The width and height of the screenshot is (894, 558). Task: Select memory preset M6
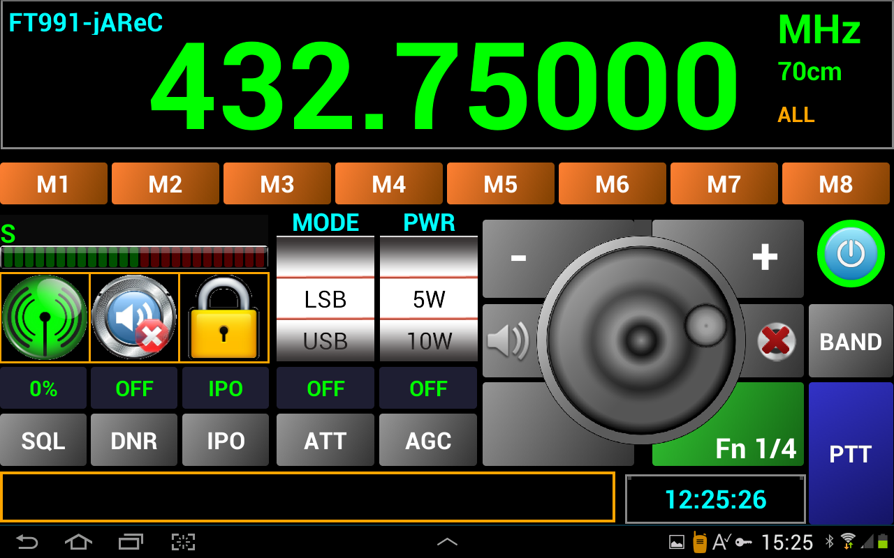click(x=613, y=184)
